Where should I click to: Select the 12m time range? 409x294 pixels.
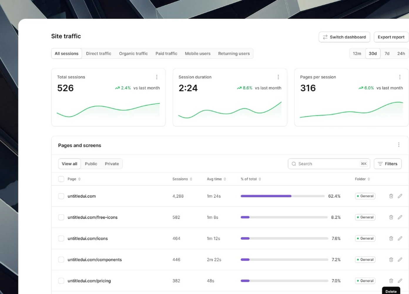[x=357, y=54]
